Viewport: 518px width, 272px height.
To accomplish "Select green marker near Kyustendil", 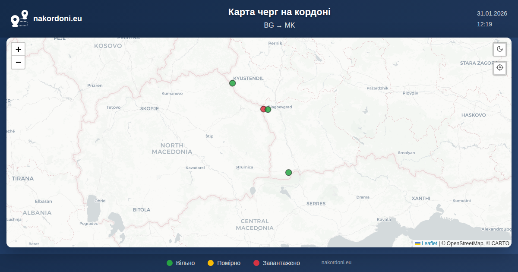I will [232, 83].
